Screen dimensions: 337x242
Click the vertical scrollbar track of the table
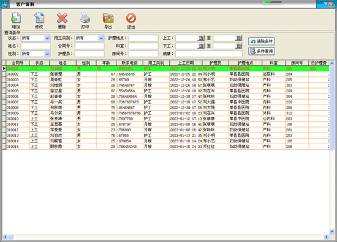tap(332, 189)
